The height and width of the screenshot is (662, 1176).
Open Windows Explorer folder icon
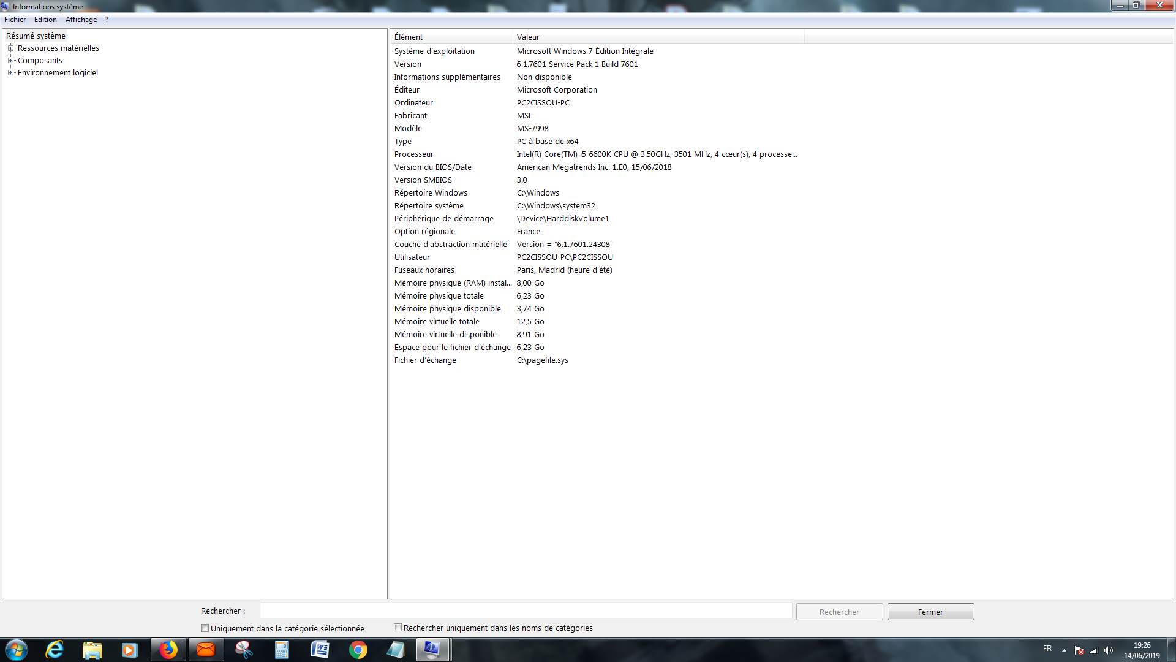click(92, 650)
